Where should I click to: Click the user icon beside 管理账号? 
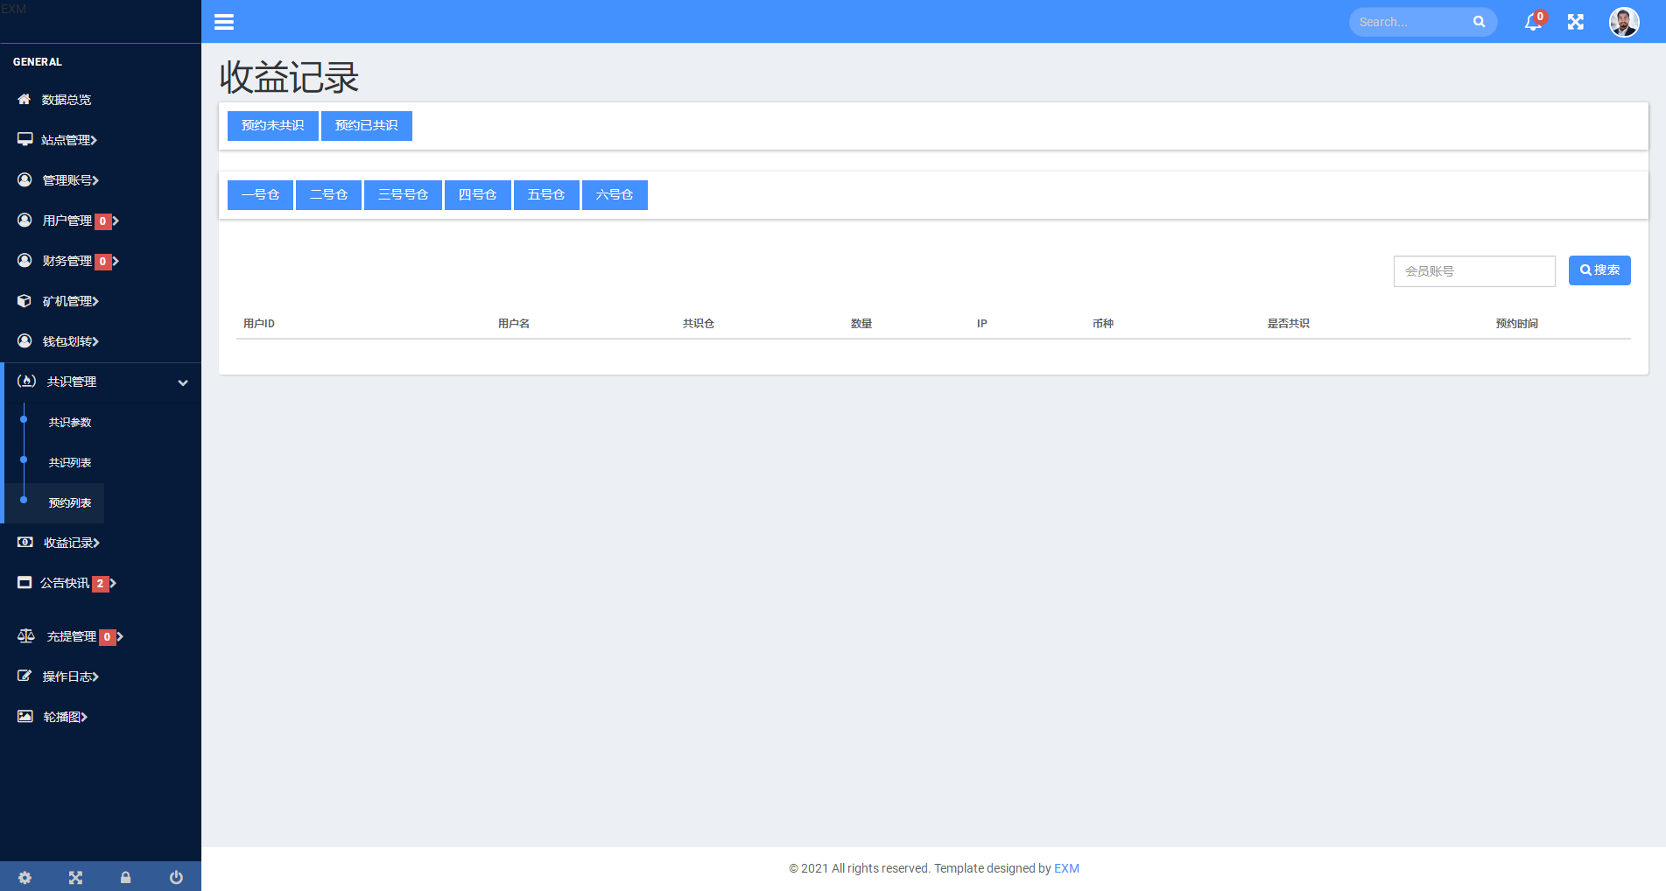(25, 179)
